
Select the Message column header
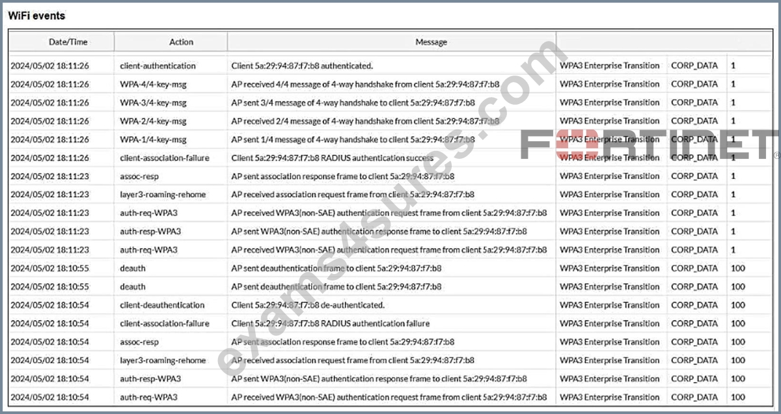[x=431, y=42]
